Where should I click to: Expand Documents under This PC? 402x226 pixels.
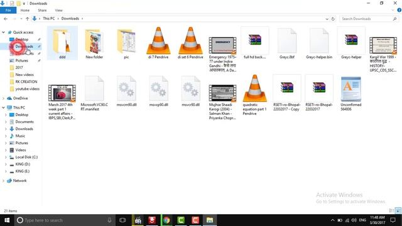6,122
